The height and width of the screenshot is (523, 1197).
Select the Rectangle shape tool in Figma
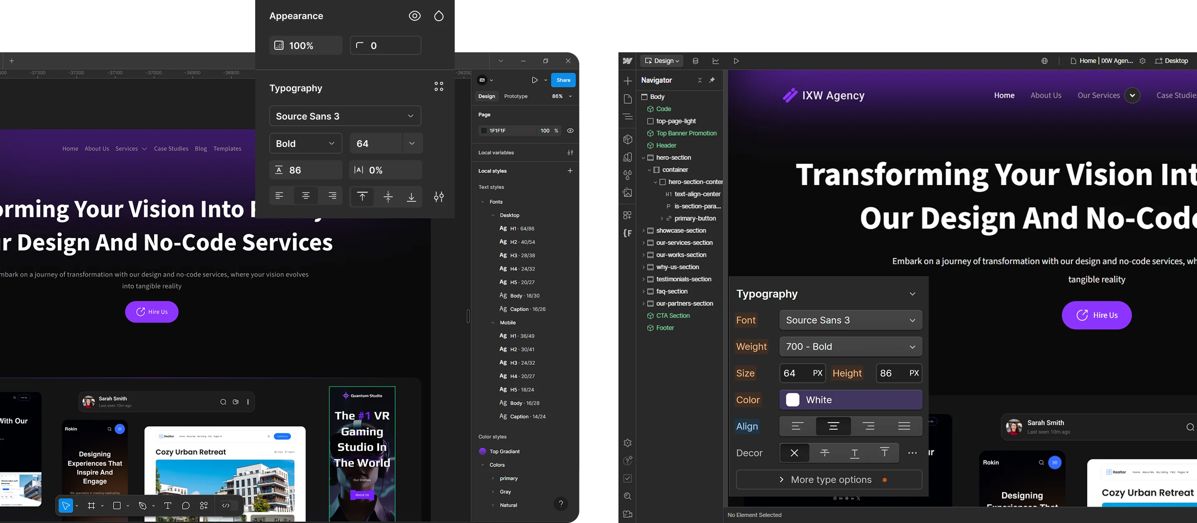coord(117,506)
